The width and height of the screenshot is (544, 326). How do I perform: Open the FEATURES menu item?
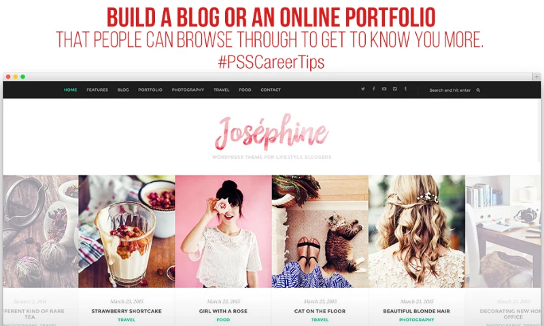tap(97, 90)
